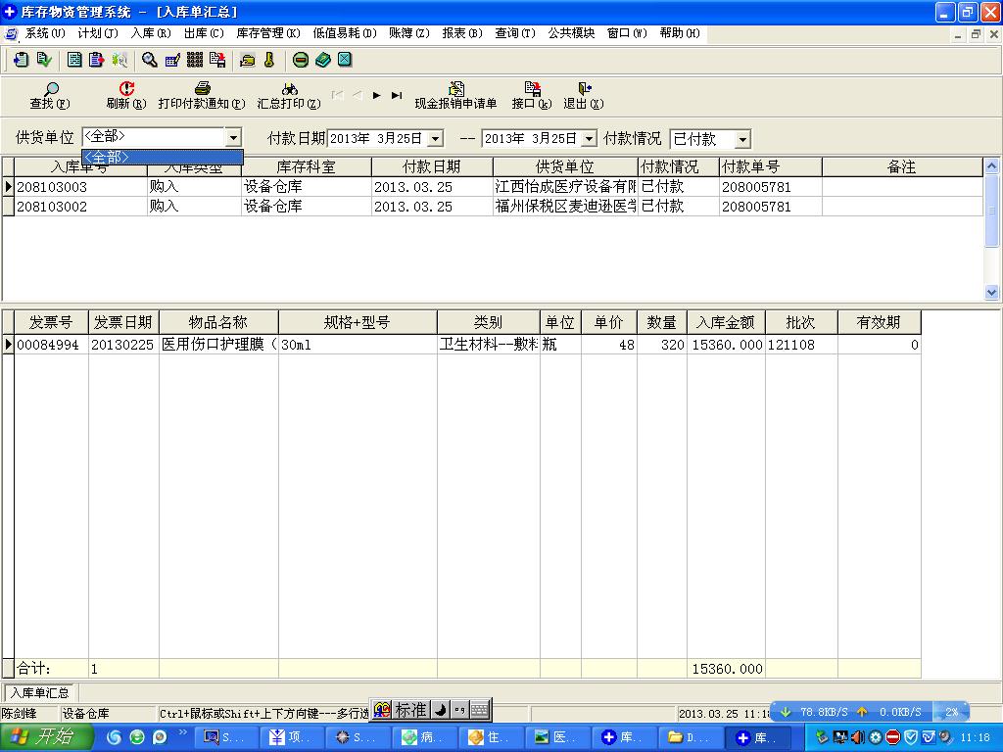
Task: Jump to last record arrow
Action: (397, 95)
